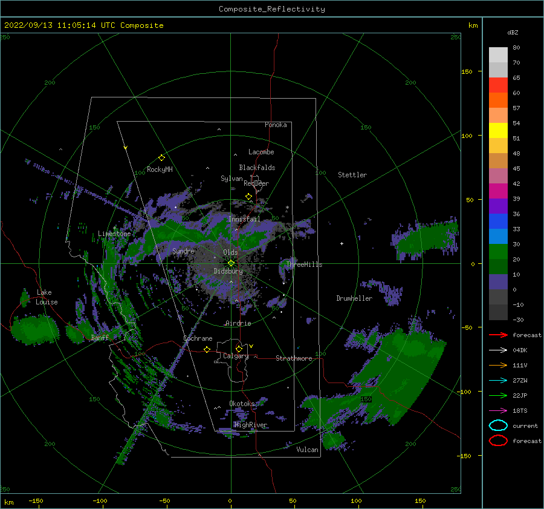Image resolution: width=544 pixels, height=509 pixels.
Task: Click the dBZ legend heading
Action: [513, 32]
